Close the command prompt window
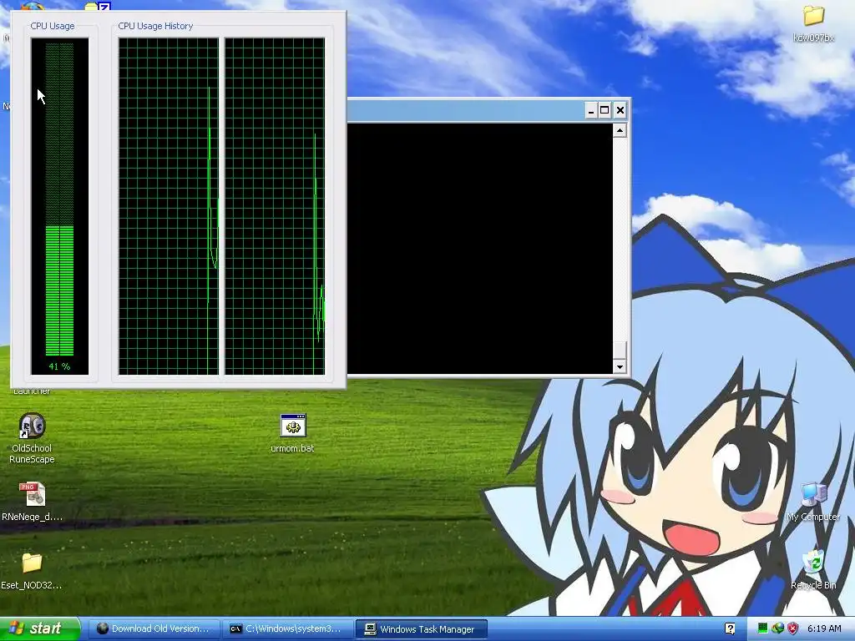Screen dimensions: 855x641 point(620,111)
